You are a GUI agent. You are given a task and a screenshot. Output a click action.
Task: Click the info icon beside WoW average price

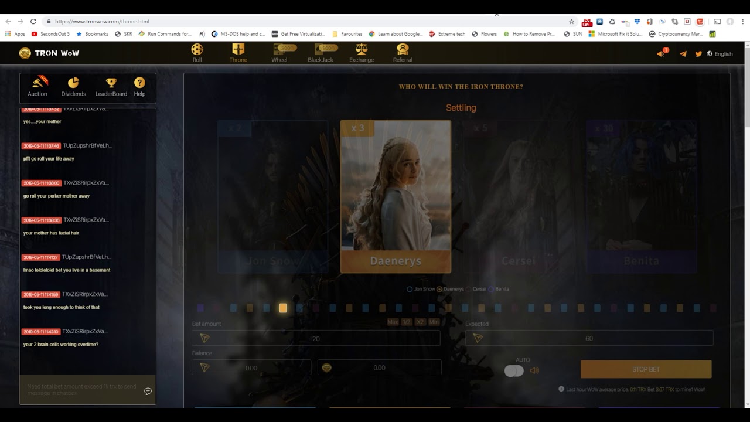point(561,389)
